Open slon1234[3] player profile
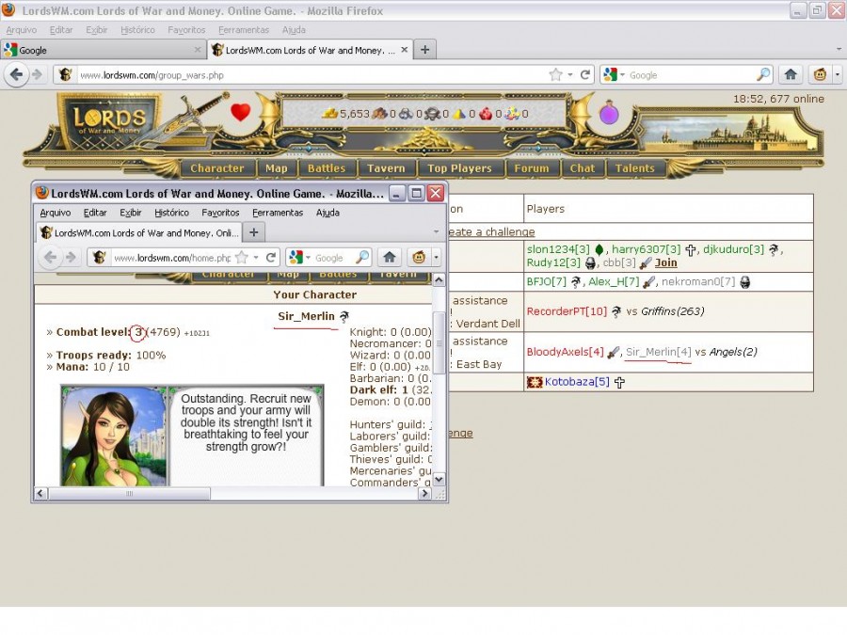 pos(558,249)
